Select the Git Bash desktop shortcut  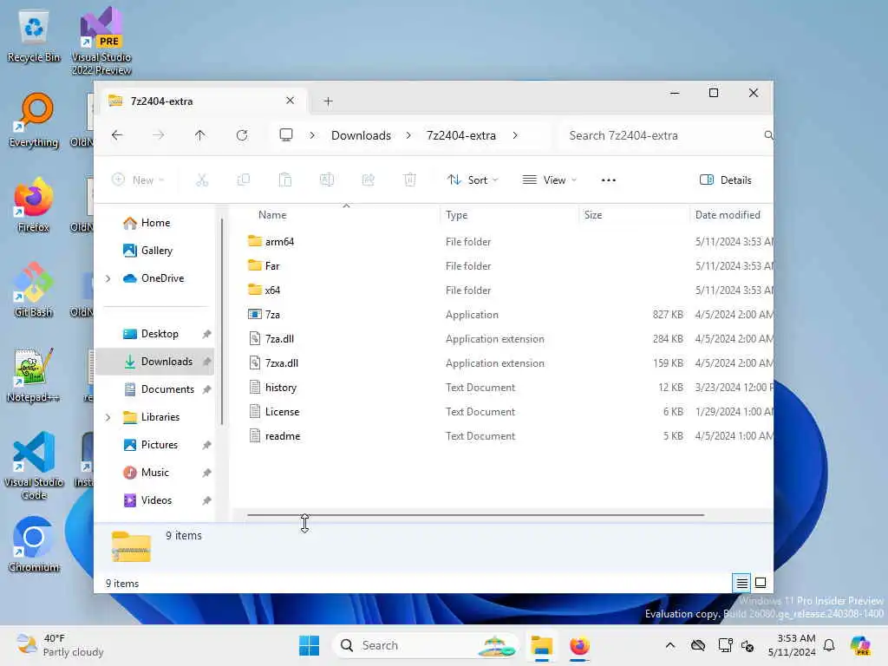click(34, 290)
